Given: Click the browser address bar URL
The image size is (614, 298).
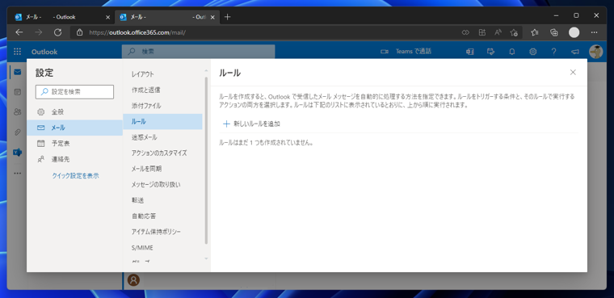Looking at the screenshot, I should (x=137, y=32).
